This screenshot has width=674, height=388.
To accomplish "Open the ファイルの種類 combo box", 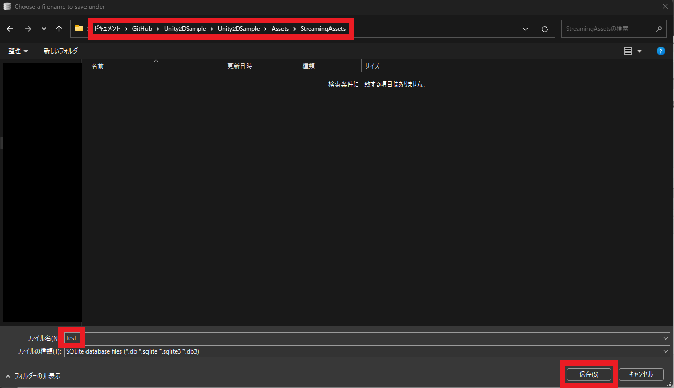I will pos(366,351).
